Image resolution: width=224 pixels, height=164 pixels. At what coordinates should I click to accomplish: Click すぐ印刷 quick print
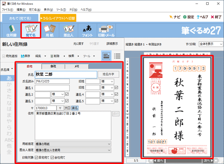pyautogui.click(x=191, y=44)
